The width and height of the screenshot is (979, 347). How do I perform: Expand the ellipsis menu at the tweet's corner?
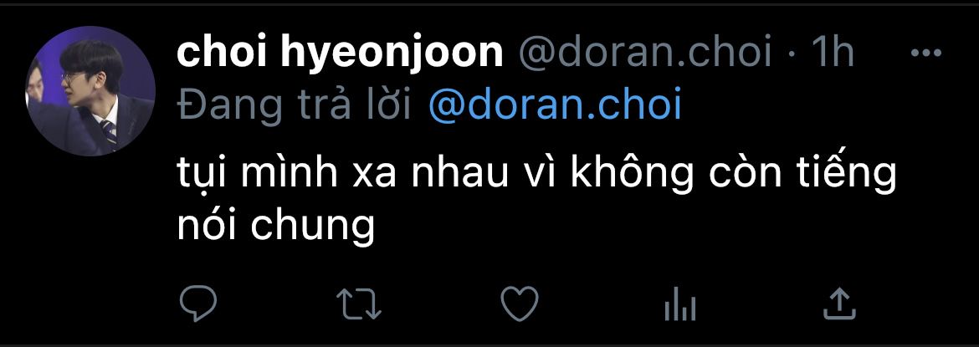coord(926,54)
